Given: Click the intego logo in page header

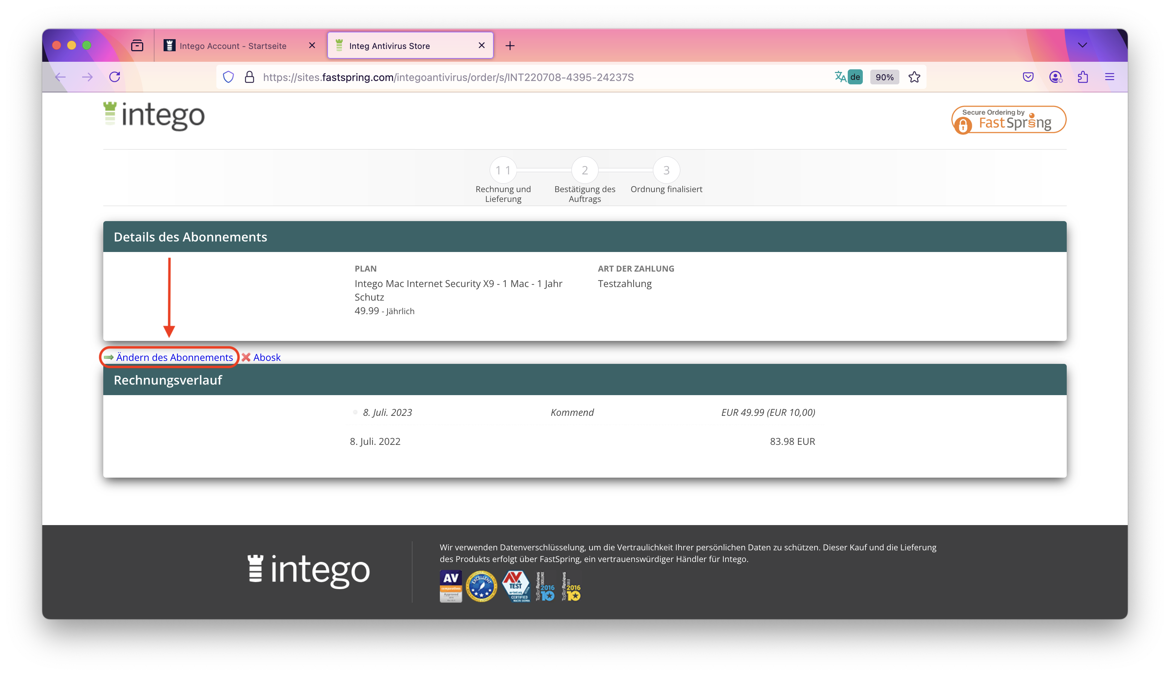Looking at the screenshot, I should point(153,116).
